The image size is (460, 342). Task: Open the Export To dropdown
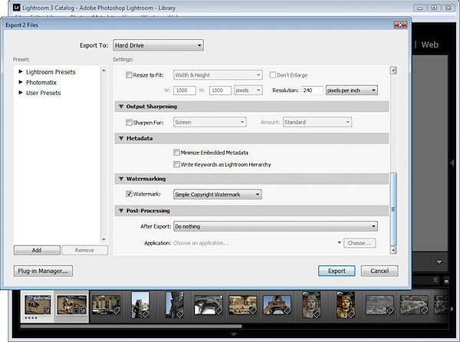pyautogui.click(x=158, y=45)
